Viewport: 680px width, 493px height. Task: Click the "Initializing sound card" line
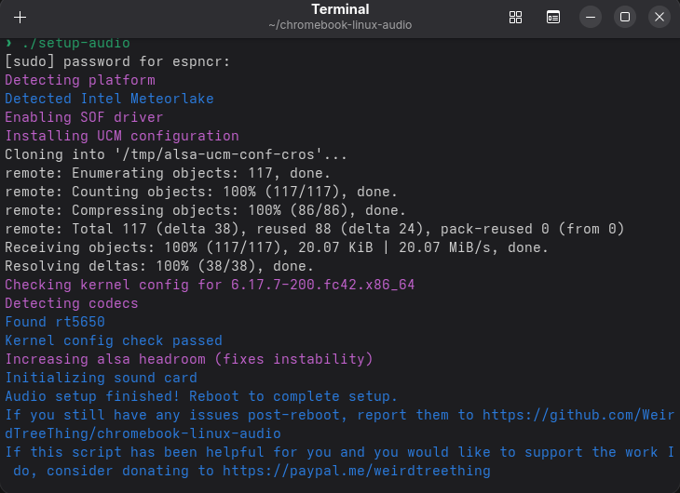point(101,378)
